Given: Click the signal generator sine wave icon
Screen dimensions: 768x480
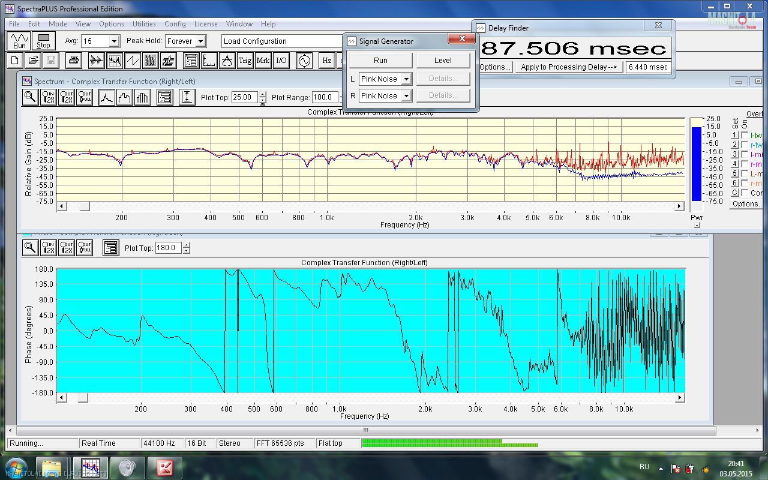Looking at the screenshot, I should pos(304,61).
